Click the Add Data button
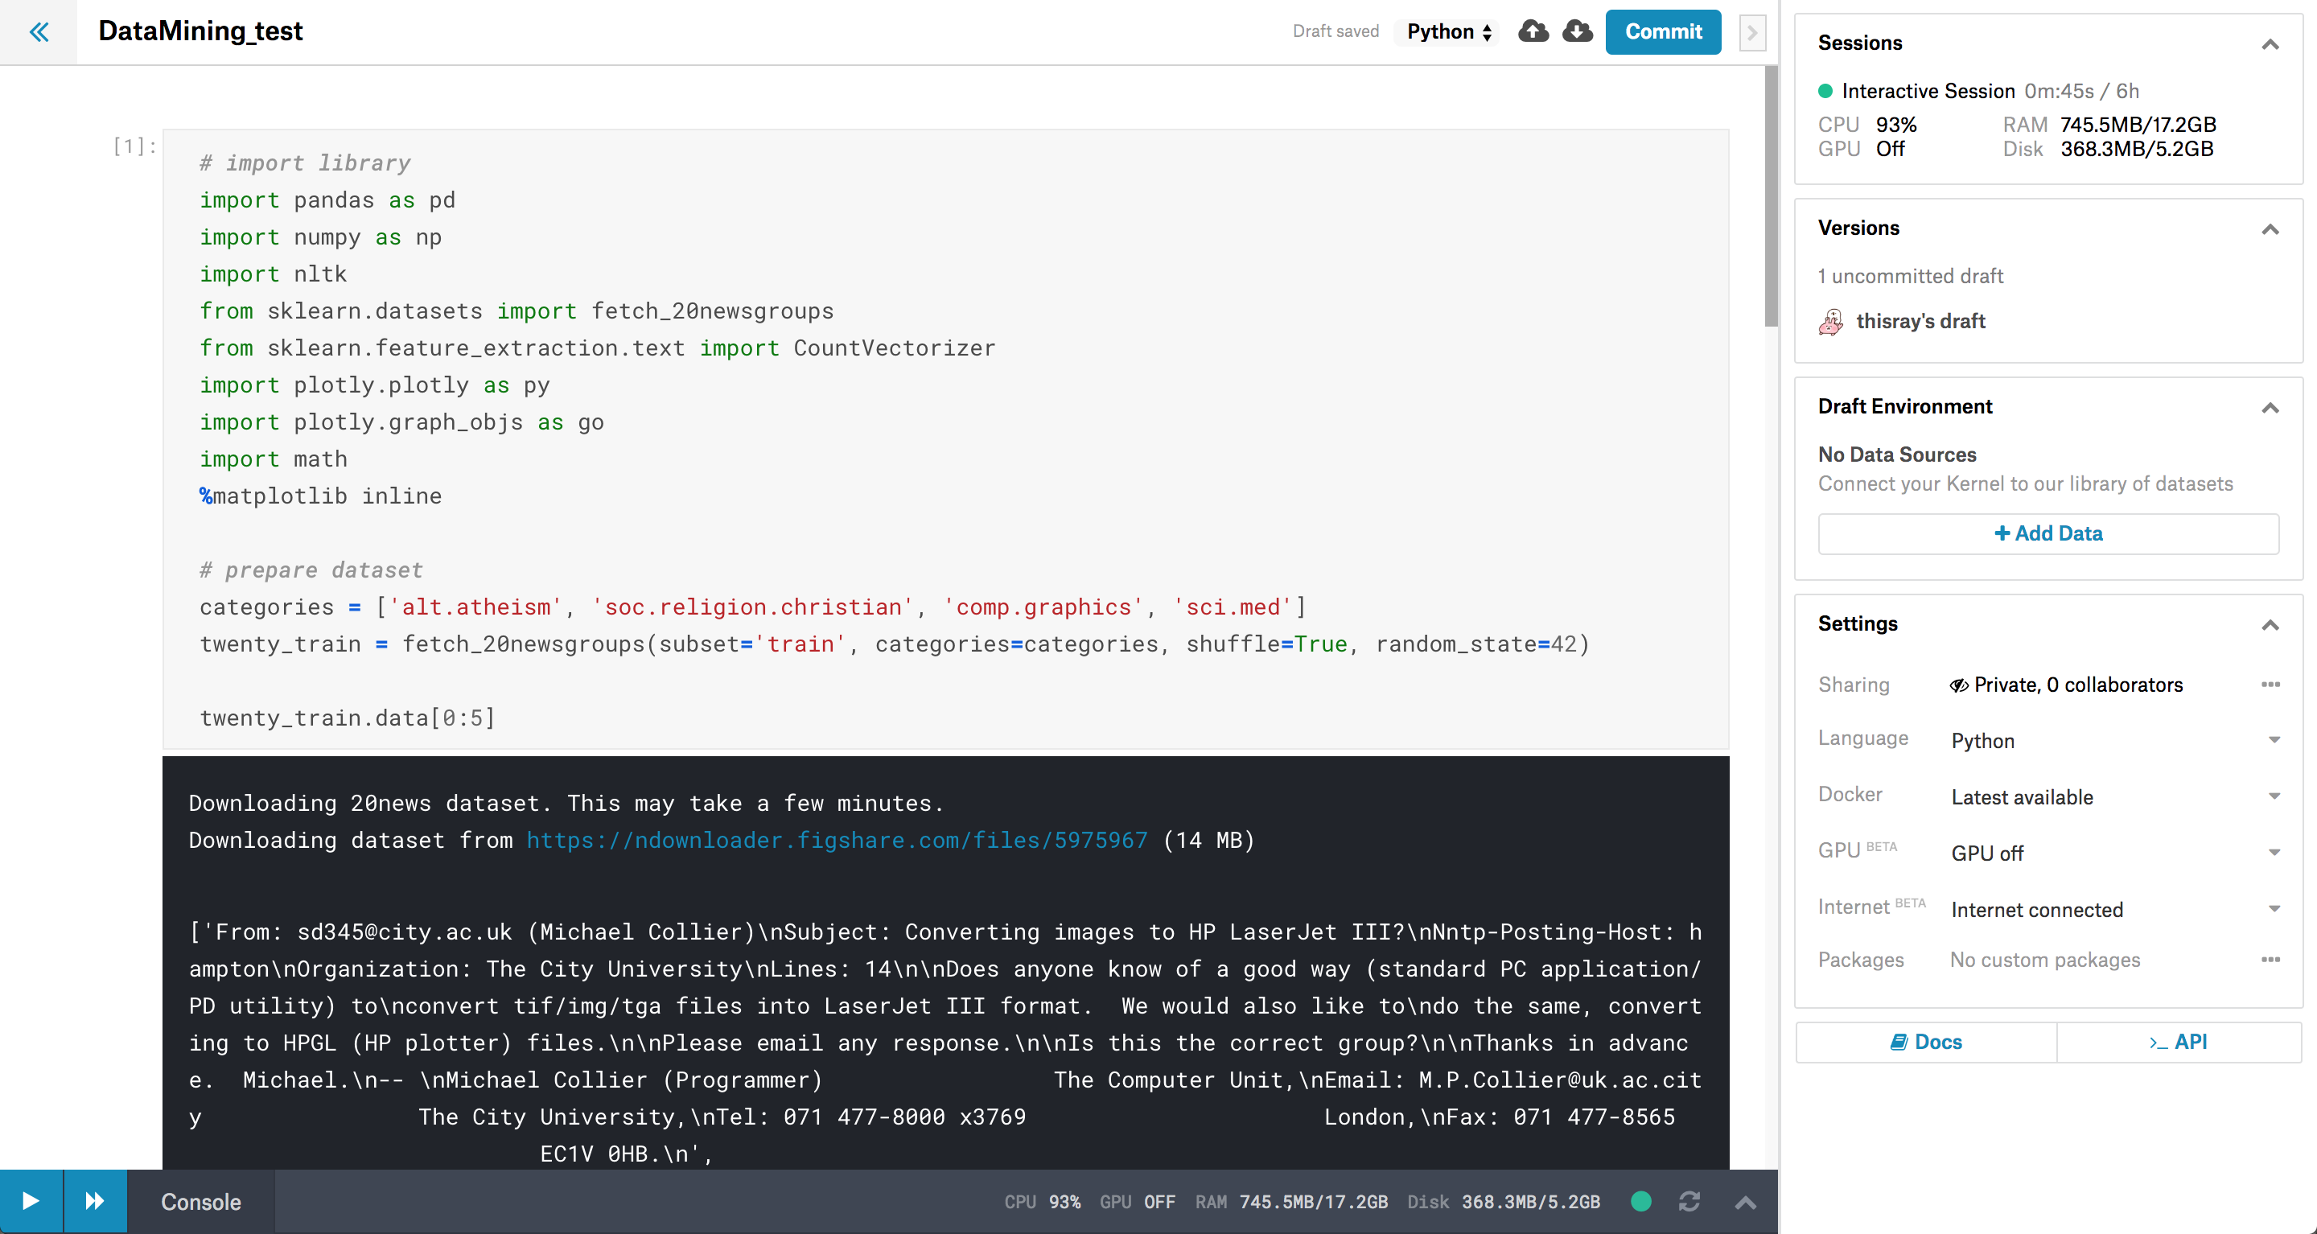Viewport: 2317px width, 1234px height. (x=2048, y=533)
